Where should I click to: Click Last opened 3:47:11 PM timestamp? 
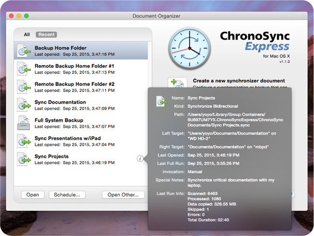[x=74, y=90]
